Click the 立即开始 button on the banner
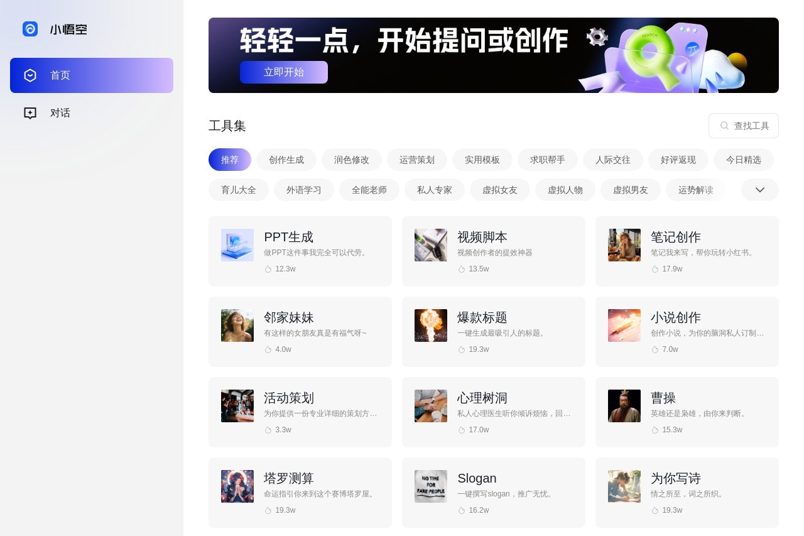Image resolution: width=804 pixels, height=536 pixels. [284, 72]
